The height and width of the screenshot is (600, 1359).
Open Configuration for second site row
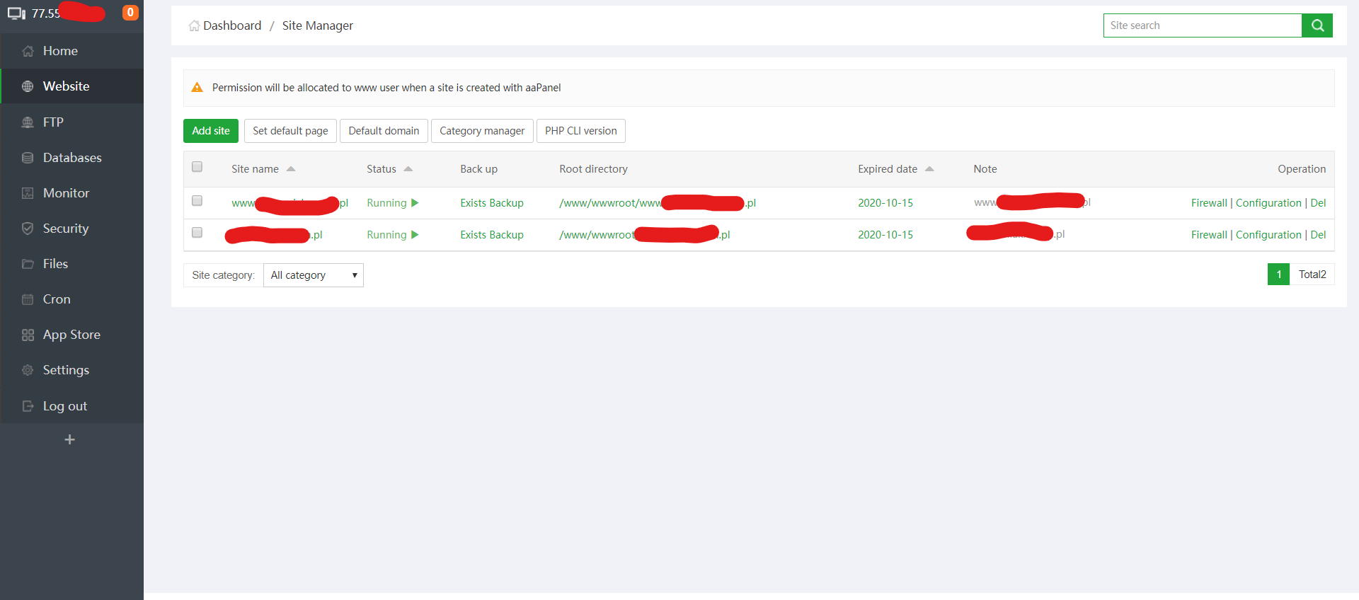1268,235
